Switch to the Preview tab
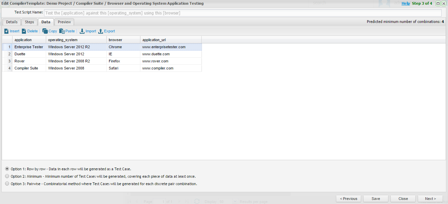 pyautogui.click(x=64, y=22)
